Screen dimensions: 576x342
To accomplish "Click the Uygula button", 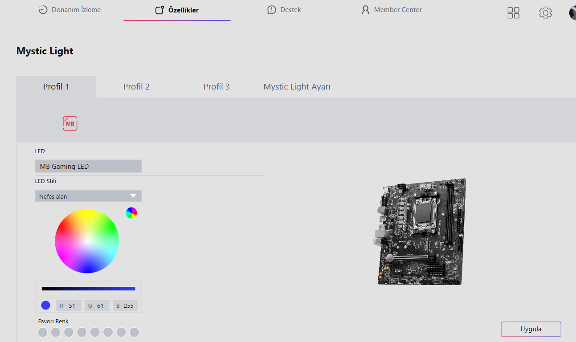I will coord(531,329).
